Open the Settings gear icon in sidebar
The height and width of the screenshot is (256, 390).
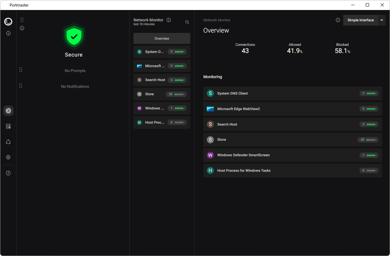tap(8, 157)
